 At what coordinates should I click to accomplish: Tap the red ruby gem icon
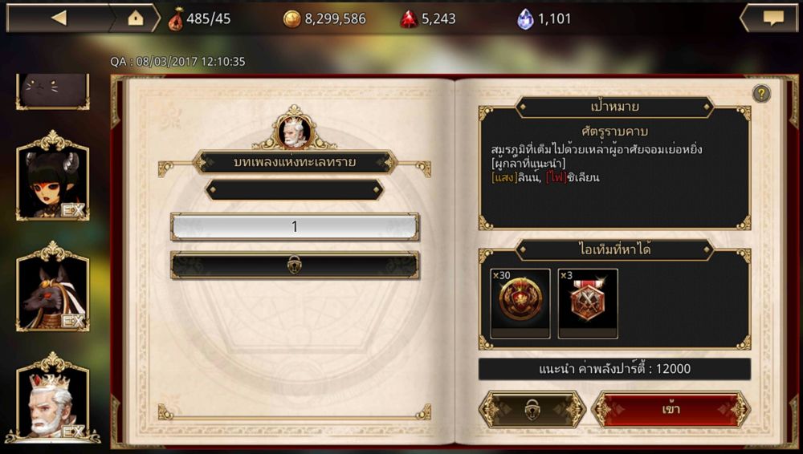pyautogui.click(x=409, y=19)
